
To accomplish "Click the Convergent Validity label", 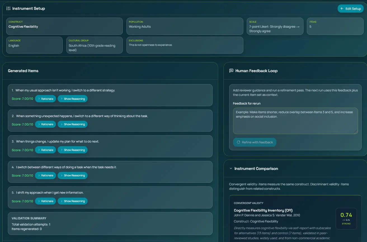I will (249, 203).
